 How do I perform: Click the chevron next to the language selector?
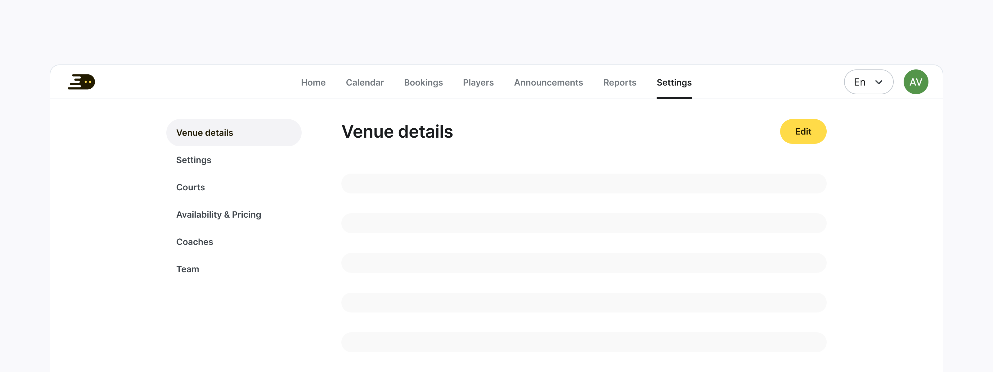[879, 82]
